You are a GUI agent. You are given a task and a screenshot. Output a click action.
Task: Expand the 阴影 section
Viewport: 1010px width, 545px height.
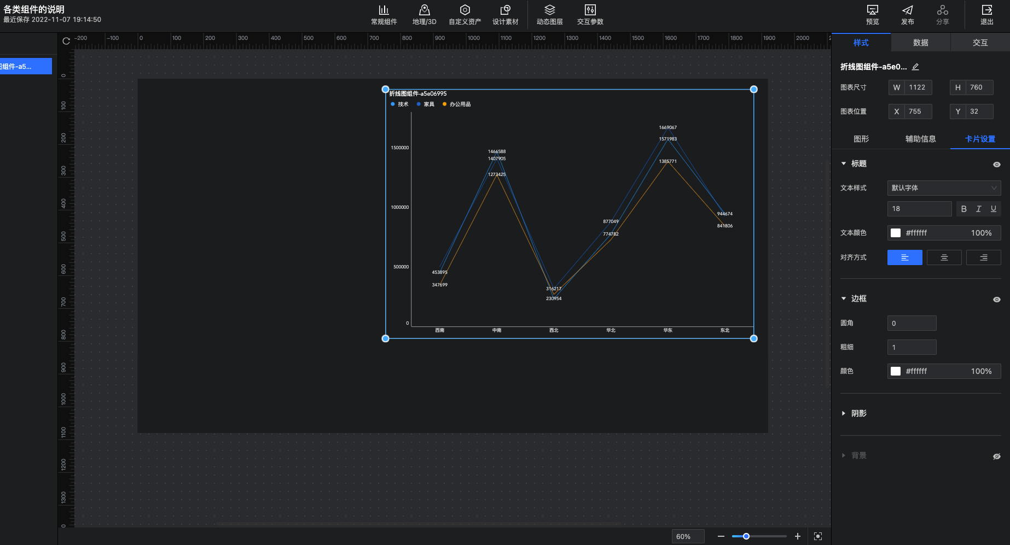click(844, 413)
